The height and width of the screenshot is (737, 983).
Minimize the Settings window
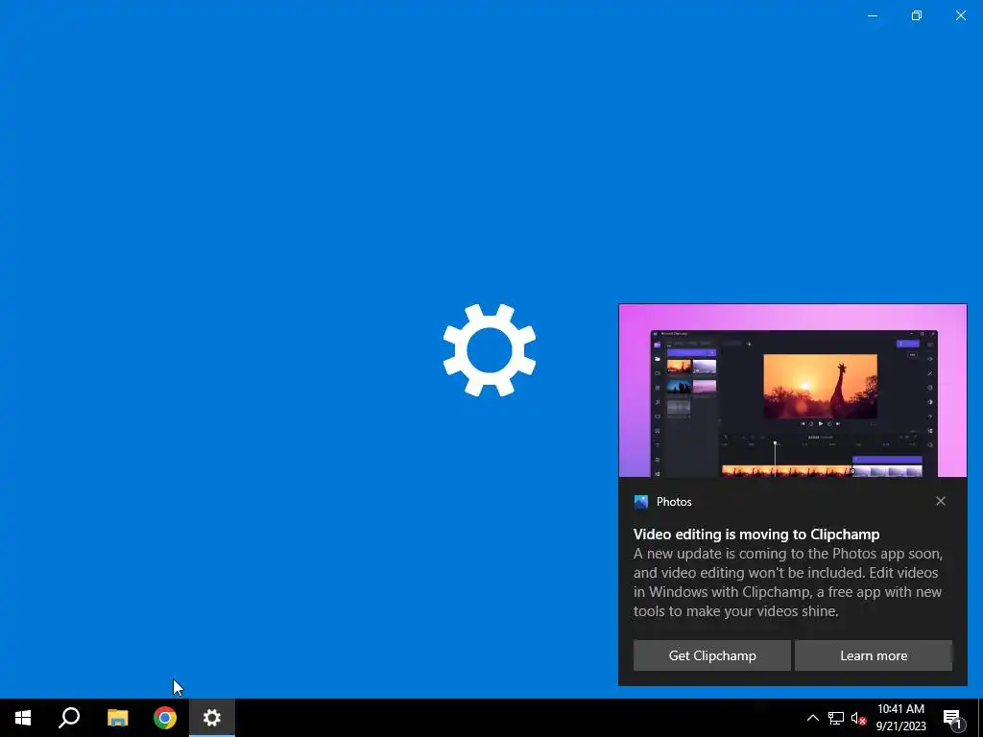click(873, 15)
